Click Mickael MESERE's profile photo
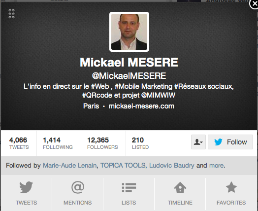The image size is (258, 211). pyautogui.click(x=129, y=32)
